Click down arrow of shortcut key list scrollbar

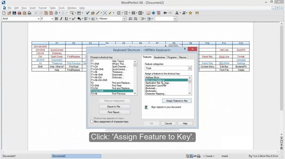(135, 93)
